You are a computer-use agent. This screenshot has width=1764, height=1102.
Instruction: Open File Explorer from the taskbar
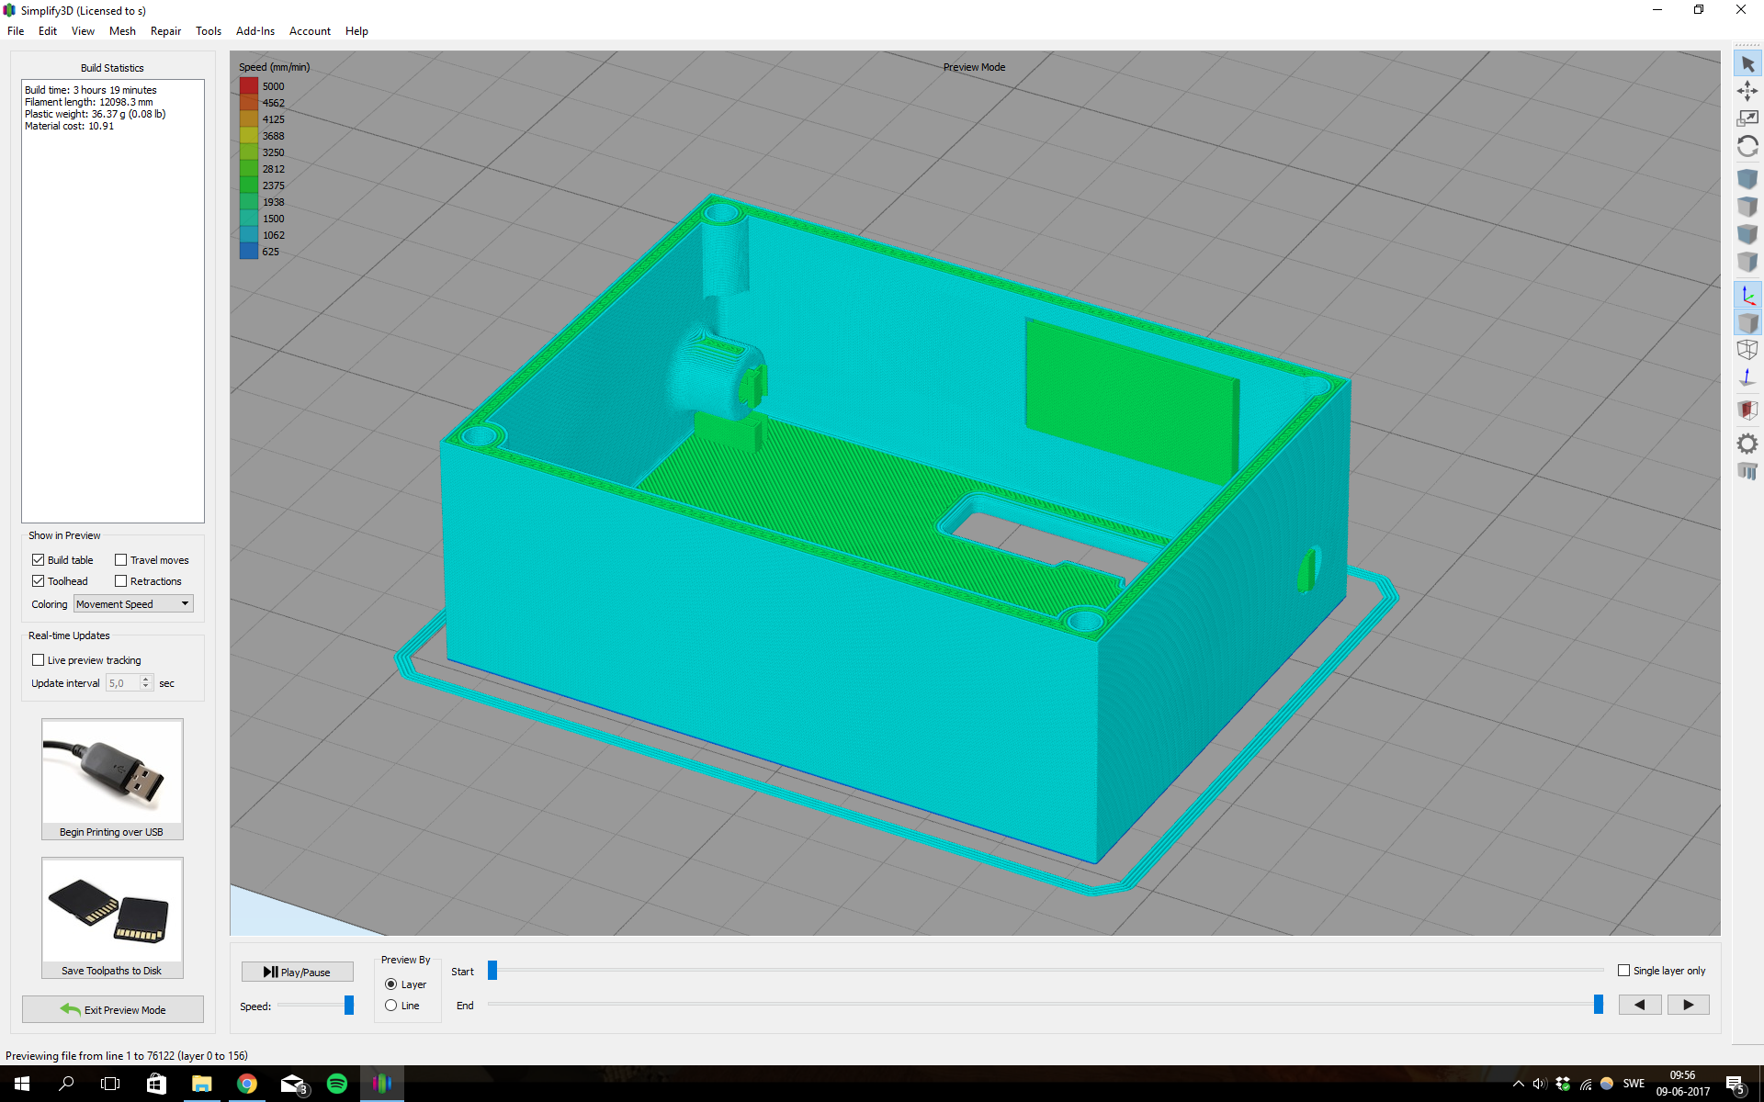(x=201, y=1084)
